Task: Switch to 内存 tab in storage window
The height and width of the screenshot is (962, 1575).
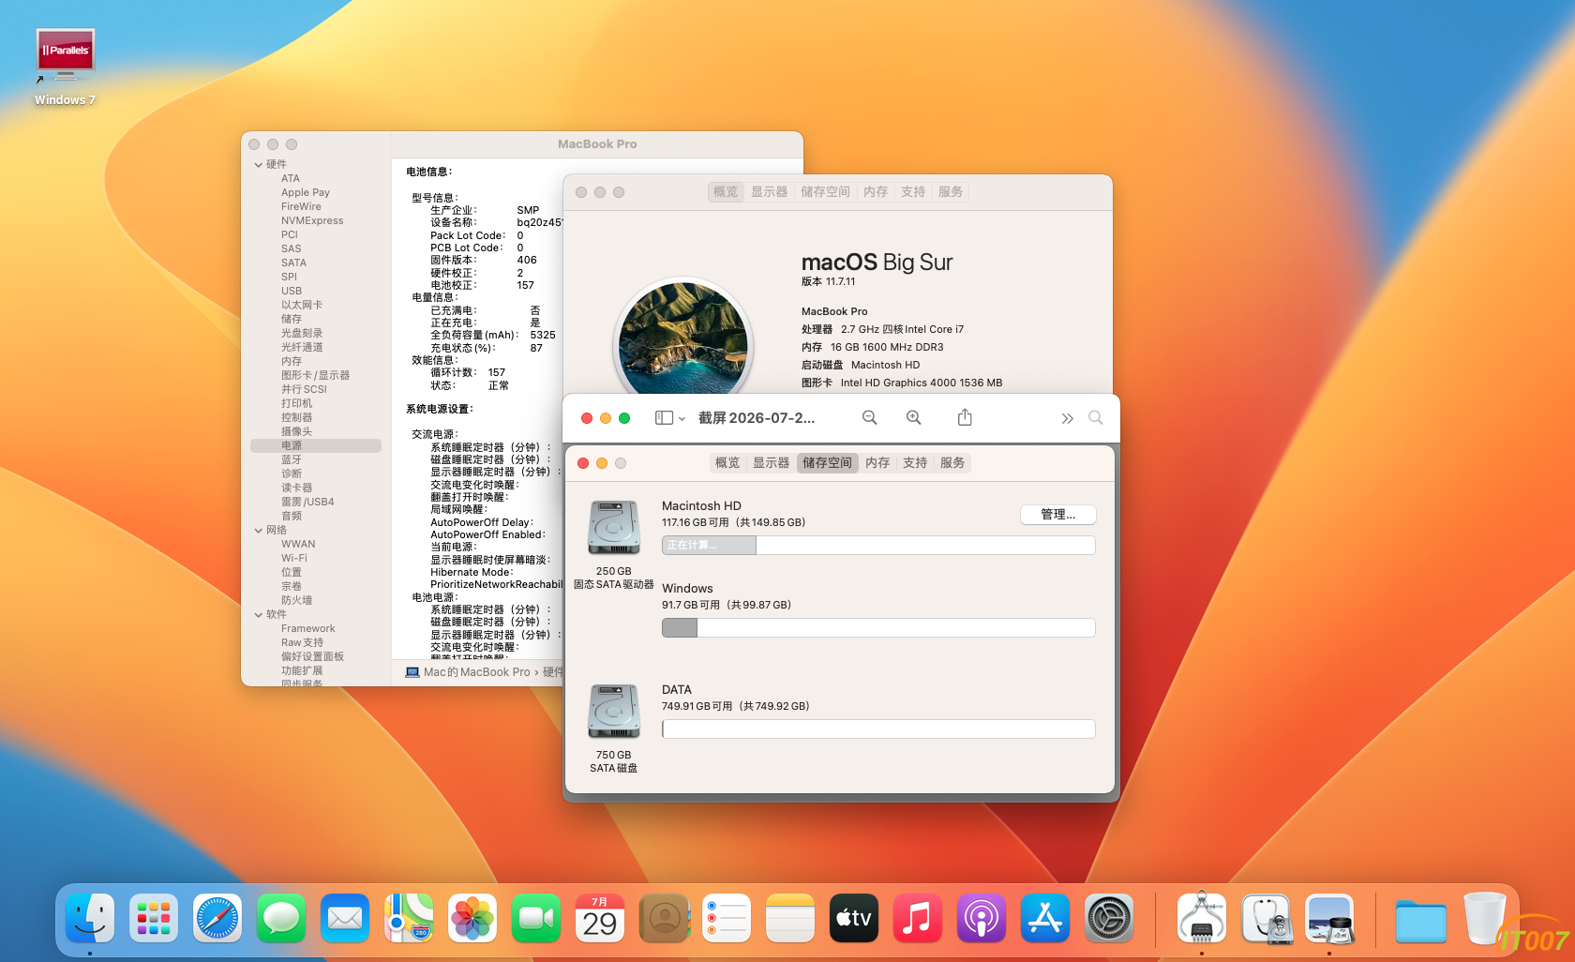Action: pyautogui.click(x=877, y=463)
